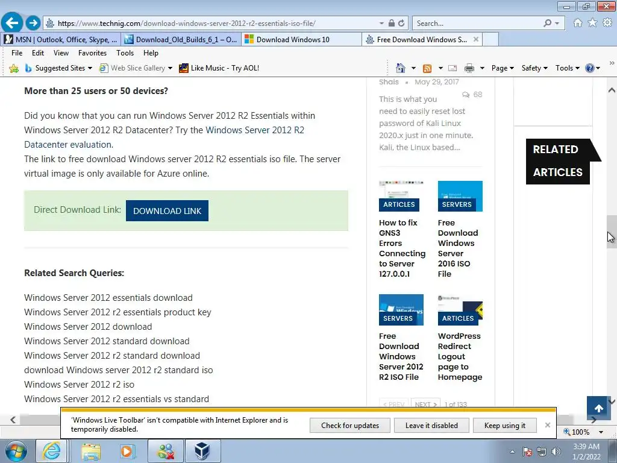Viewport: 617px width, 463px height.
Task: Click the horizontal scrollbar left arrow
Action: [13, 420]
